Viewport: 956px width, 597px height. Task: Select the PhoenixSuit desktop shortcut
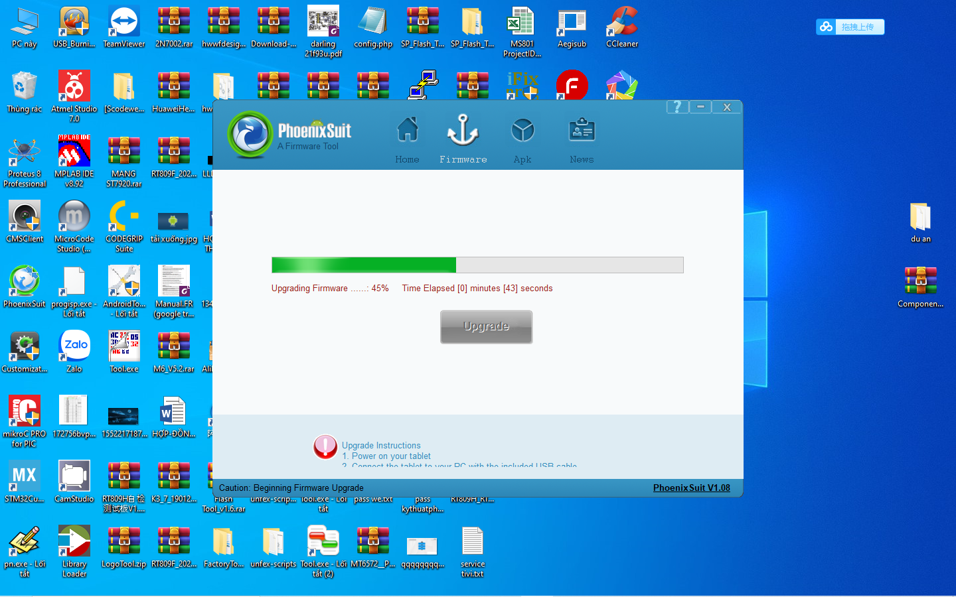25,287
